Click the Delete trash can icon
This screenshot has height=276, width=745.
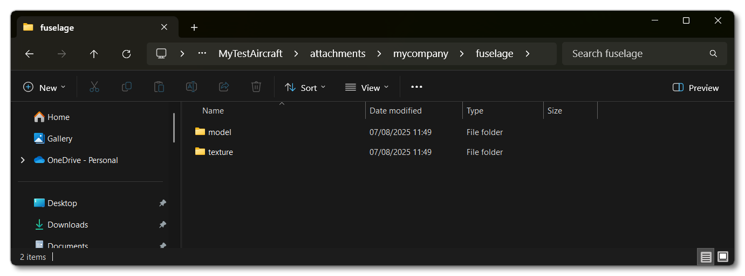pos(256,87)
